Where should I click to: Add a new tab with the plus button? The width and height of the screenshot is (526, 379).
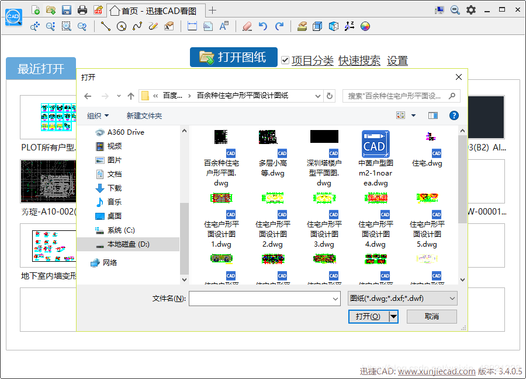[212, 10]
